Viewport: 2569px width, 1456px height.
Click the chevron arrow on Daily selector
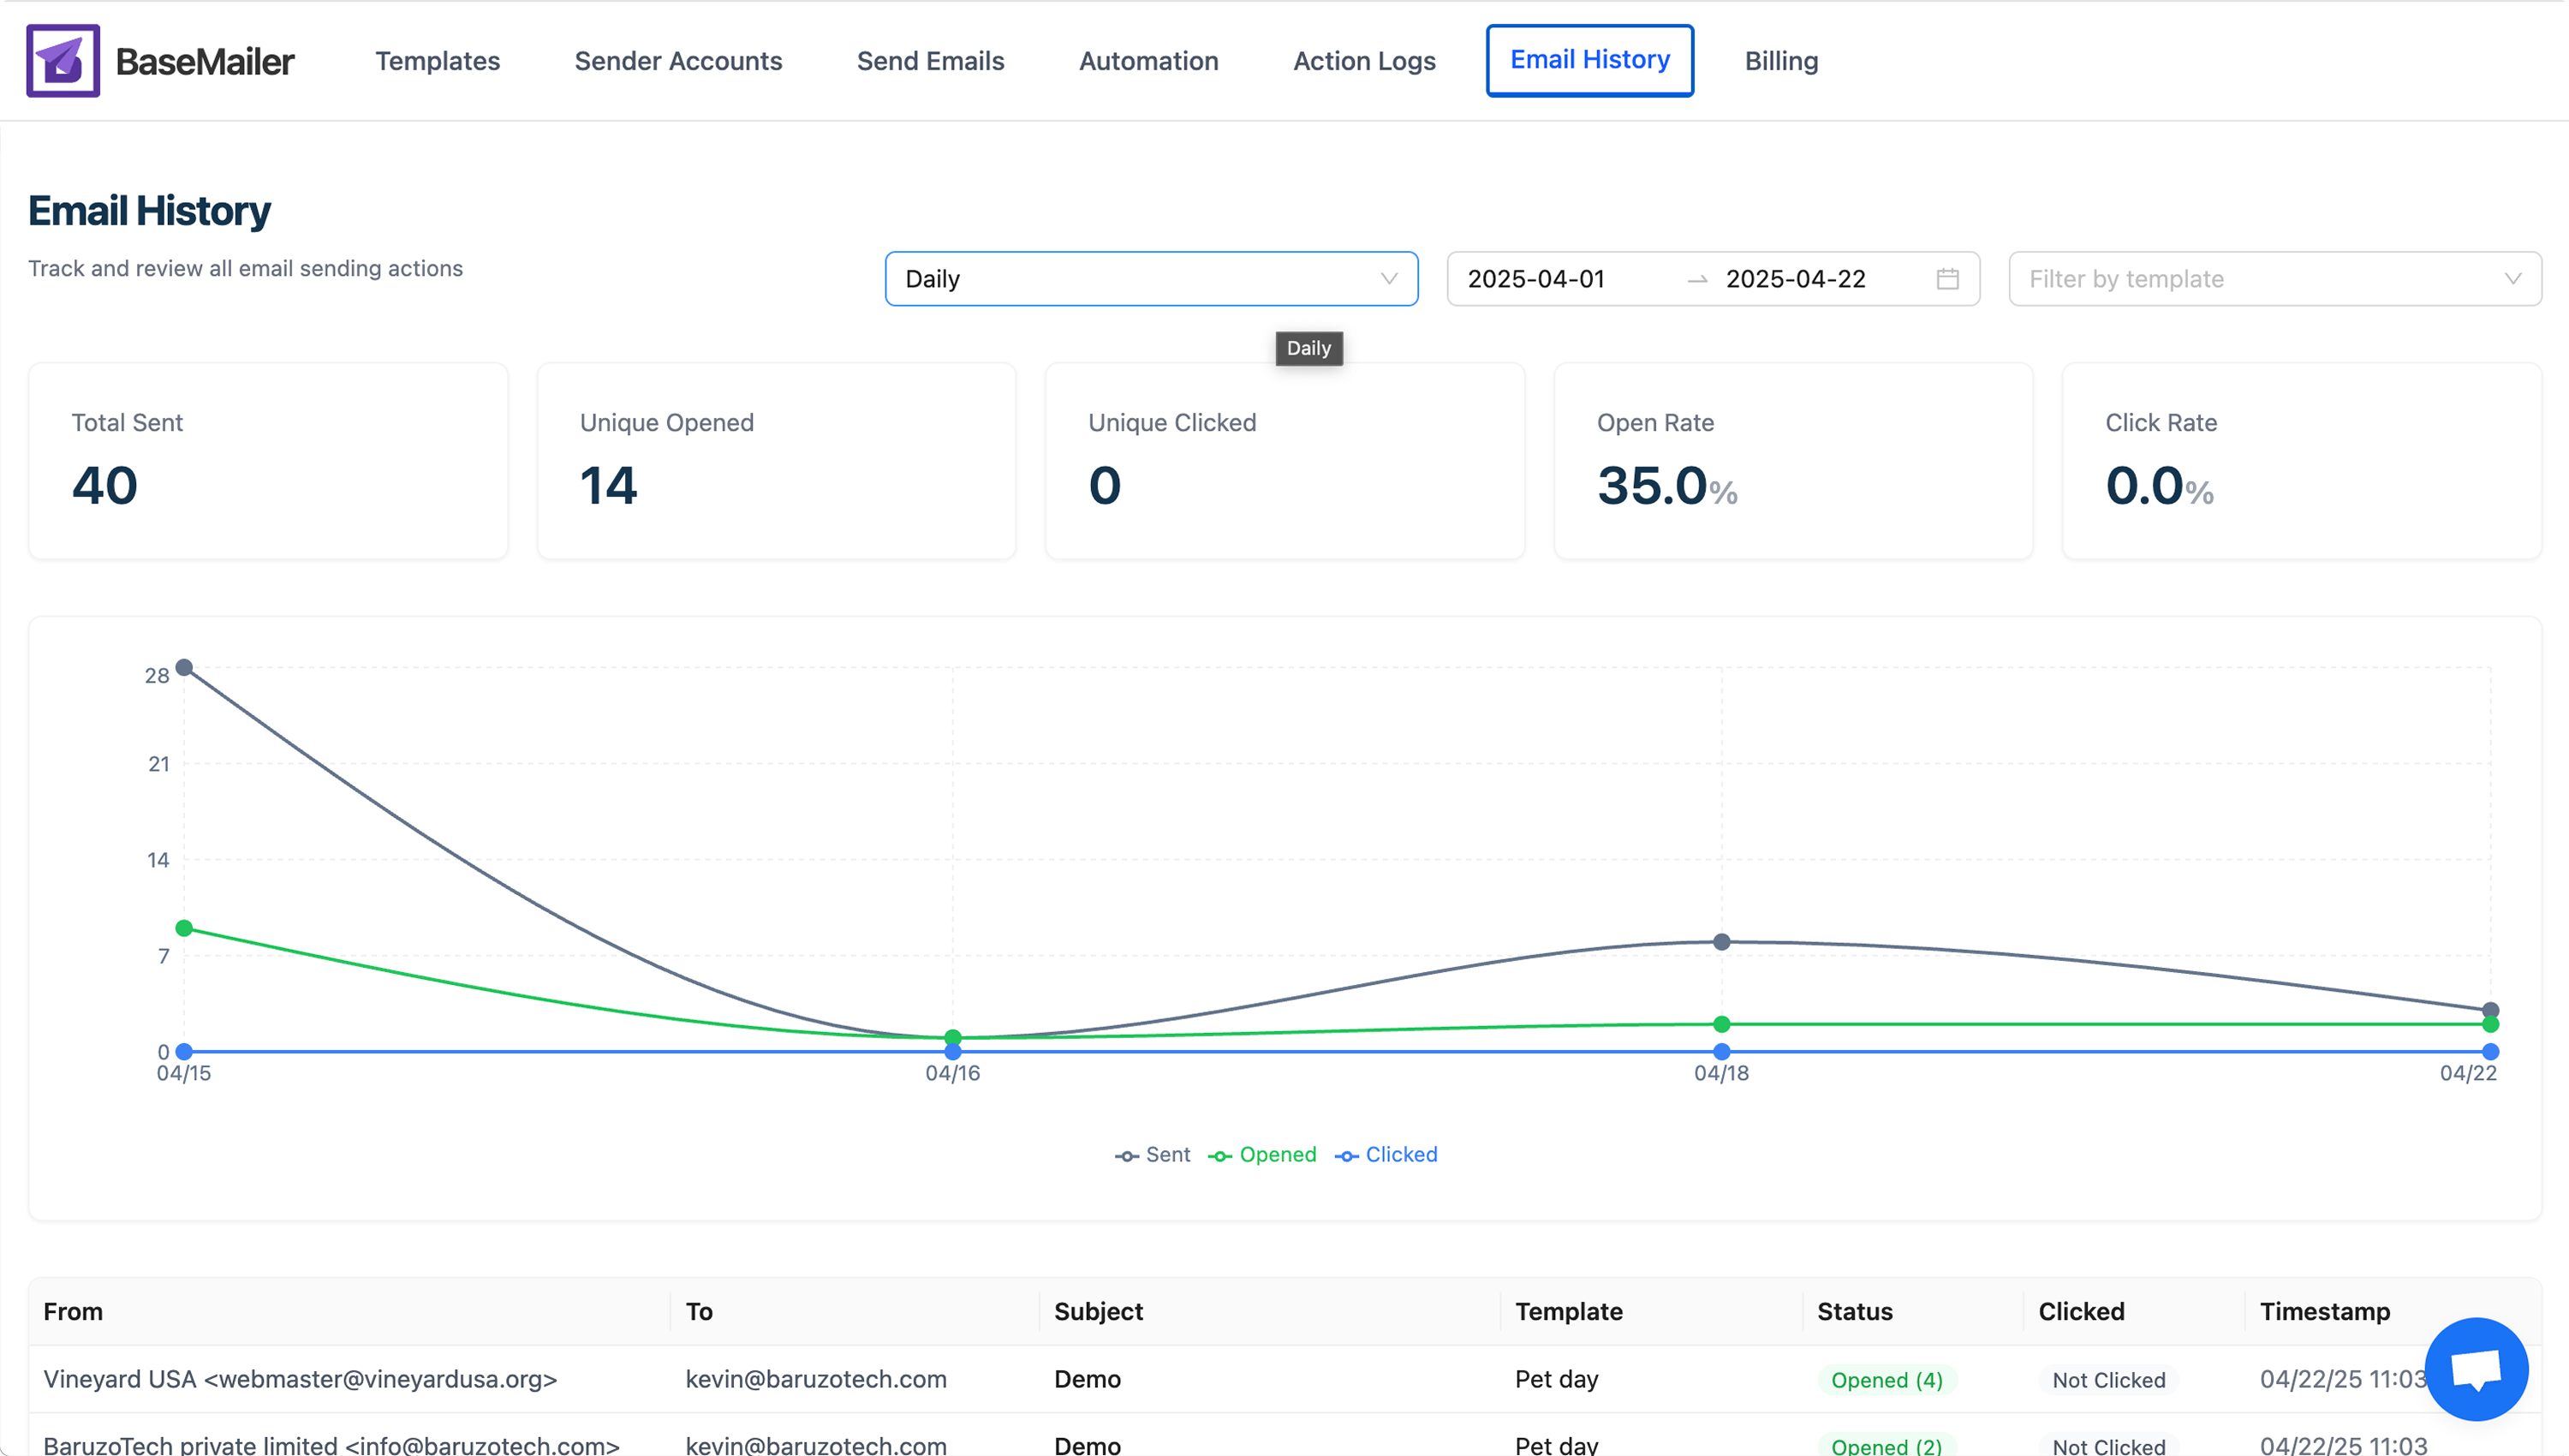click(1388, 279)
